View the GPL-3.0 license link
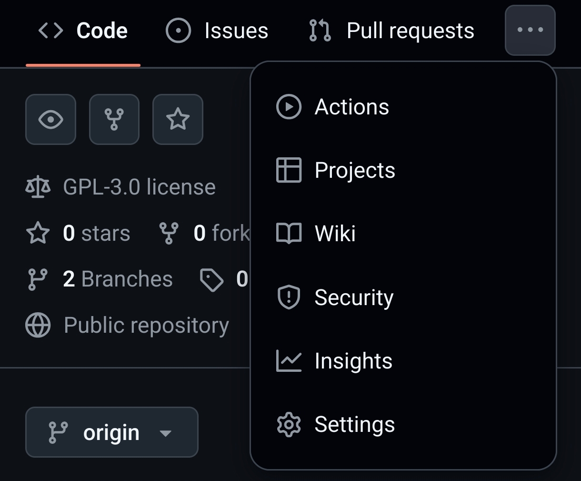 click(139, 187)
